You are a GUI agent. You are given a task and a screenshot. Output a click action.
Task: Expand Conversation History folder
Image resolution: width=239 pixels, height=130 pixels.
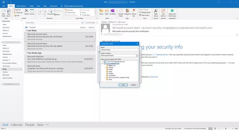[2, 63]
